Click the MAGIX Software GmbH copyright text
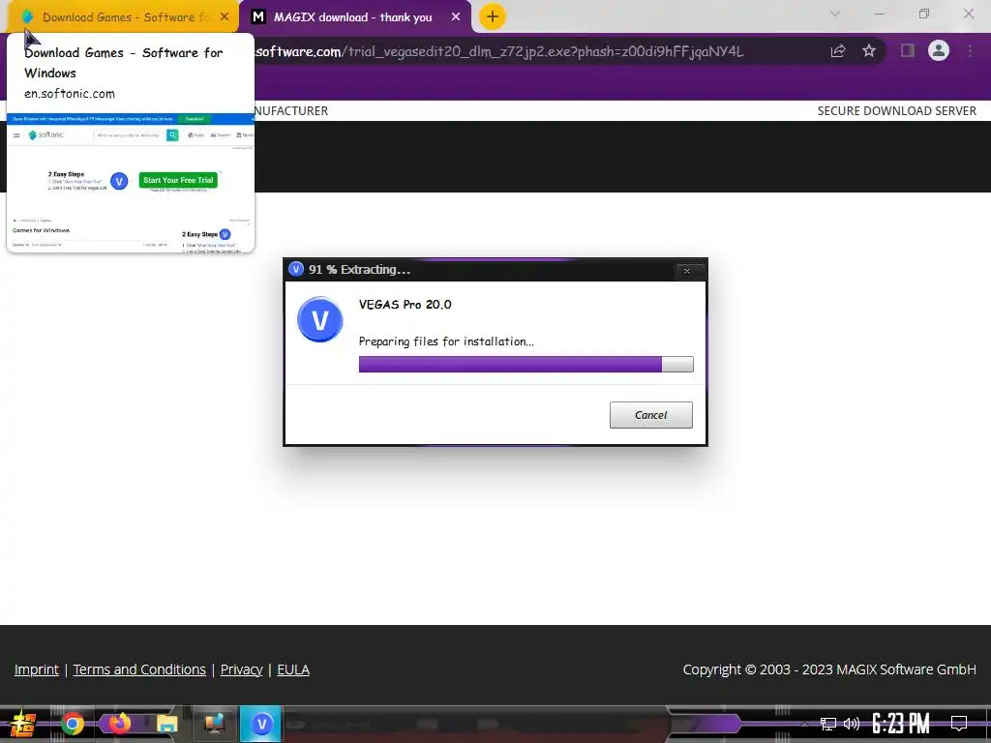Viewport: 991px width, 743px height. click(829, 669)
